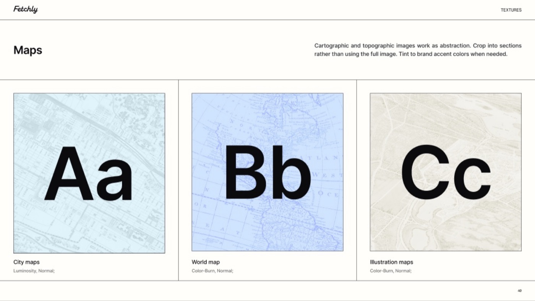The image size is (535, 301).
Task: Click the TEXTURES section label
Action: (x=511, y=10)
